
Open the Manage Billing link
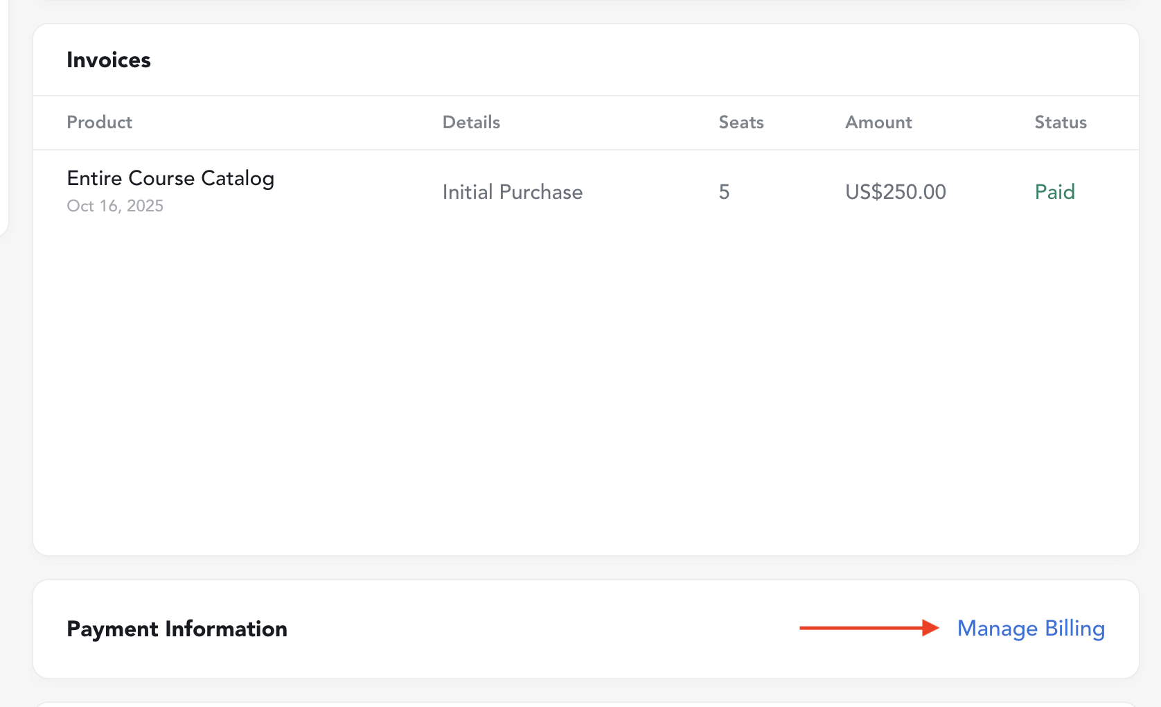(x=1030, y=629)
